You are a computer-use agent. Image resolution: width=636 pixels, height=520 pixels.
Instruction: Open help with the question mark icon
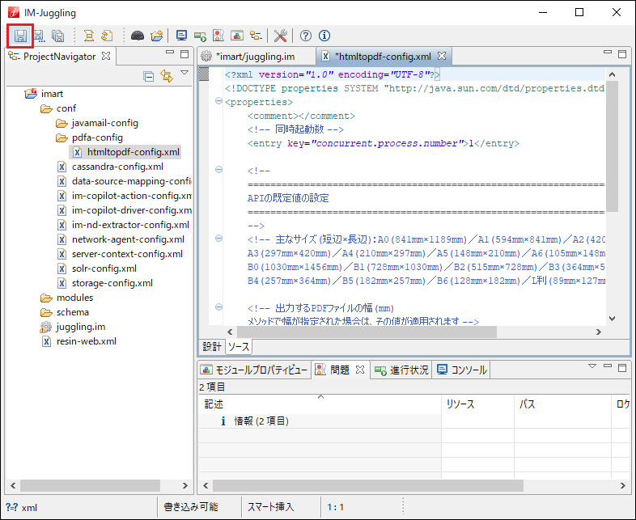click(x=306, y=36)
